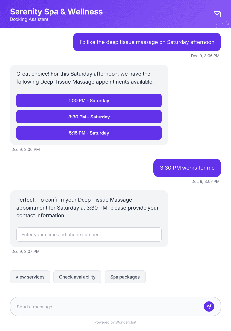The height and width of the screenshot is (331, 231).
Task: Click the Check availability quick reply
Action: coord(77,277)
